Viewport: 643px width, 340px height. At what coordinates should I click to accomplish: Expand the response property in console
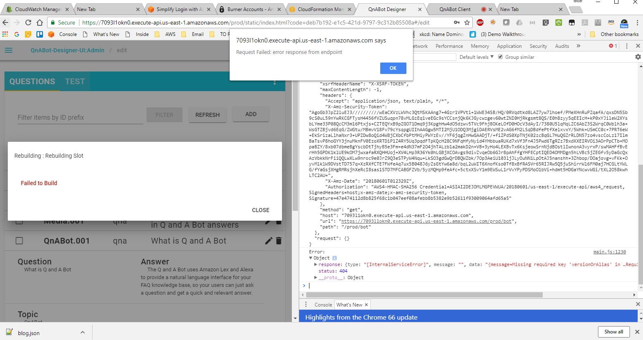[x=316, y=264]
